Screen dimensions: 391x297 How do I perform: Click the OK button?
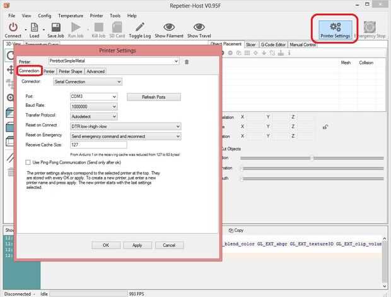[x=106, y=245]
